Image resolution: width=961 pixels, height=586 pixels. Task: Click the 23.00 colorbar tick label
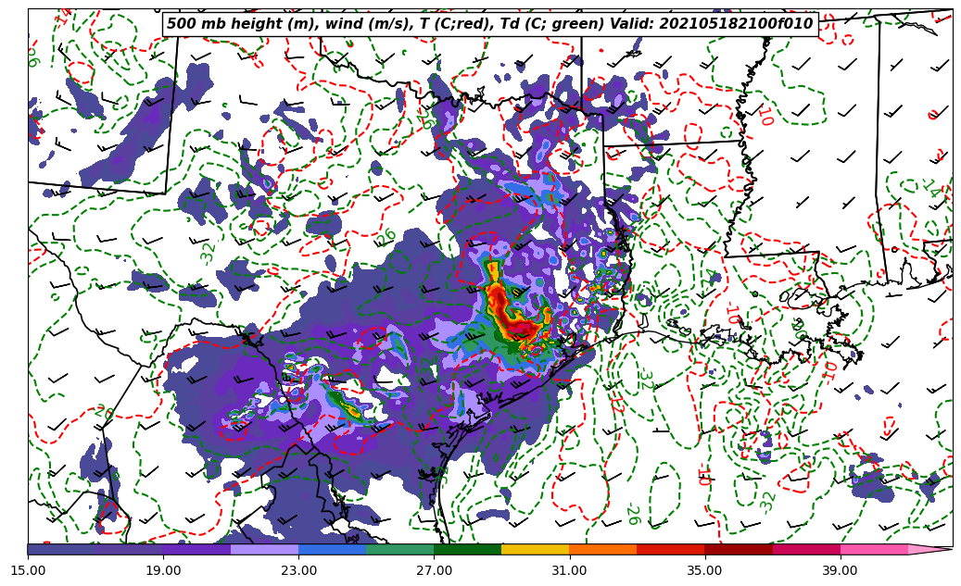298,570
